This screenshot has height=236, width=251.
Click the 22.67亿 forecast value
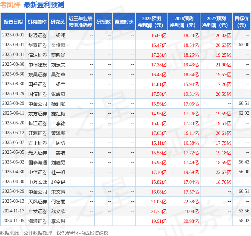coord(223,172)
